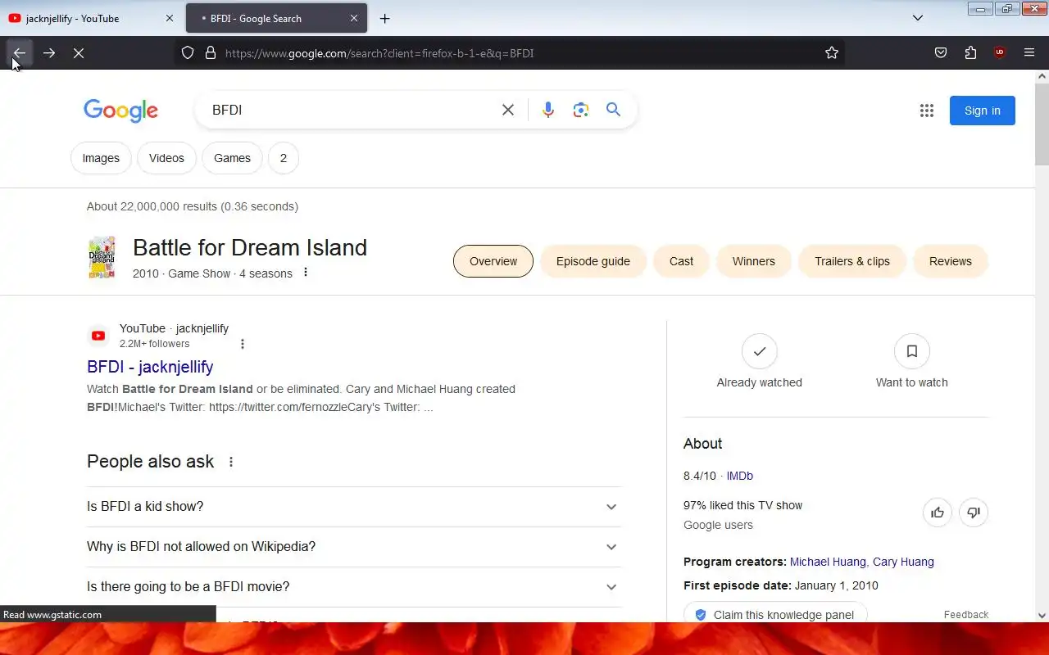The height and width of the screenshot is (655, 1049).
Task: Open the Reviews chip
Action: coord(951,261)
